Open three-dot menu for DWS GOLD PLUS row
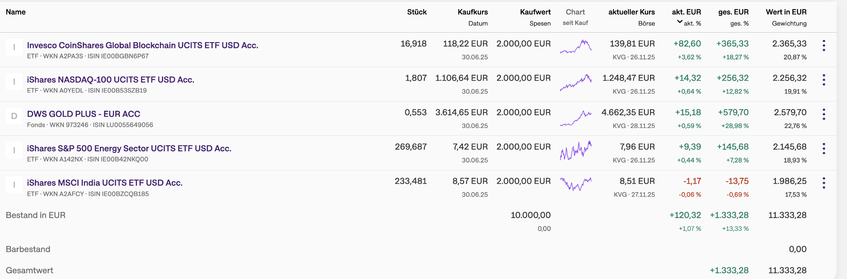 [x=824, y=114]
